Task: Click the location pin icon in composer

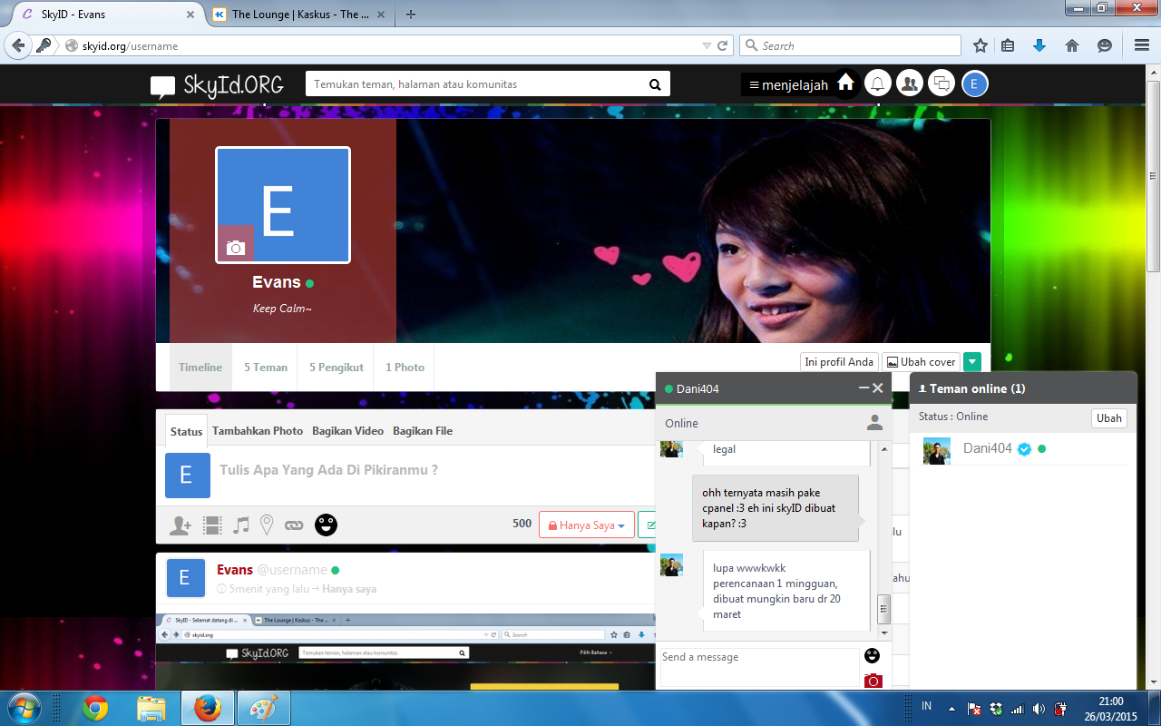Action: (267, 525)
